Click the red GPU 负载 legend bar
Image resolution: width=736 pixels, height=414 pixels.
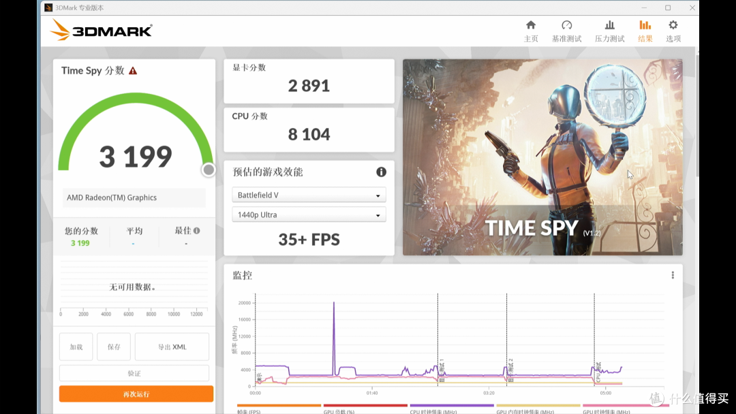(x=365, y=406)
